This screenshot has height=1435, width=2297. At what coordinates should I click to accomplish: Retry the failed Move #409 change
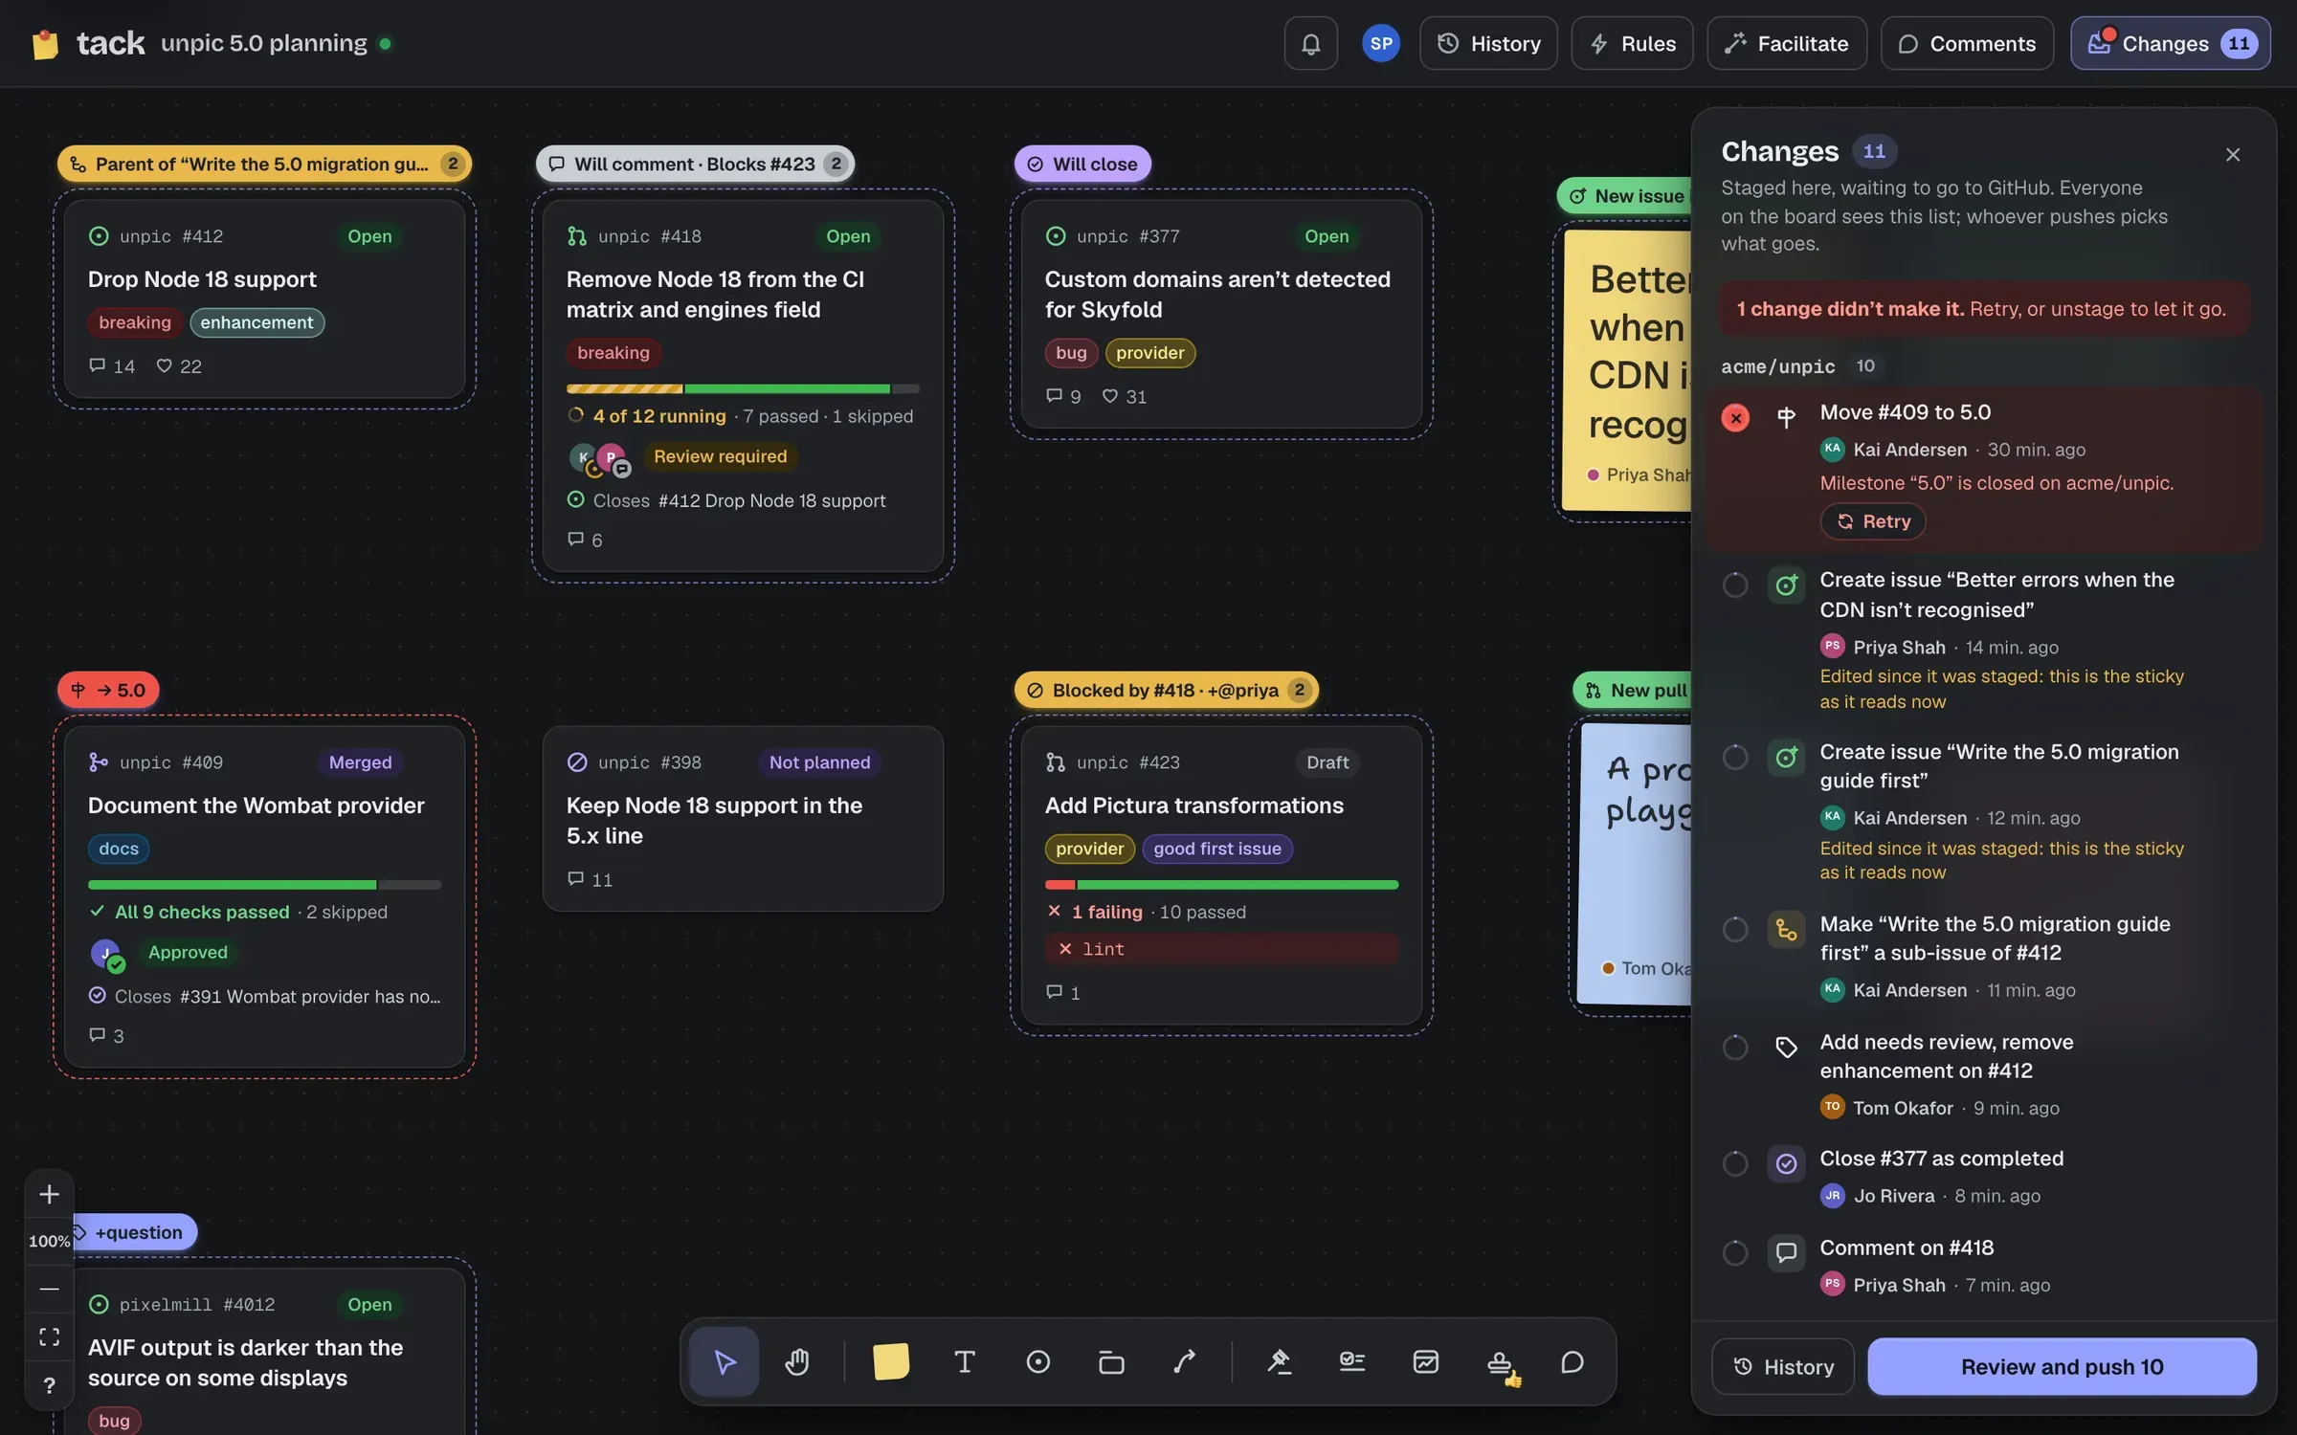[x=1872, y=521]
